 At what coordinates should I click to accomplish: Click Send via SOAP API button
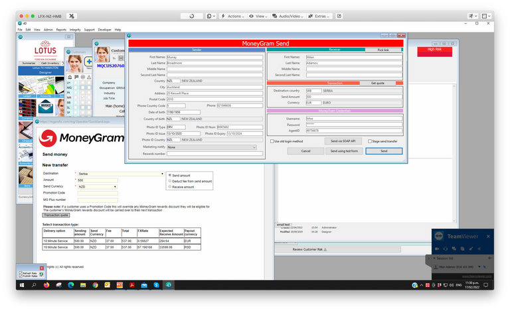343,141
